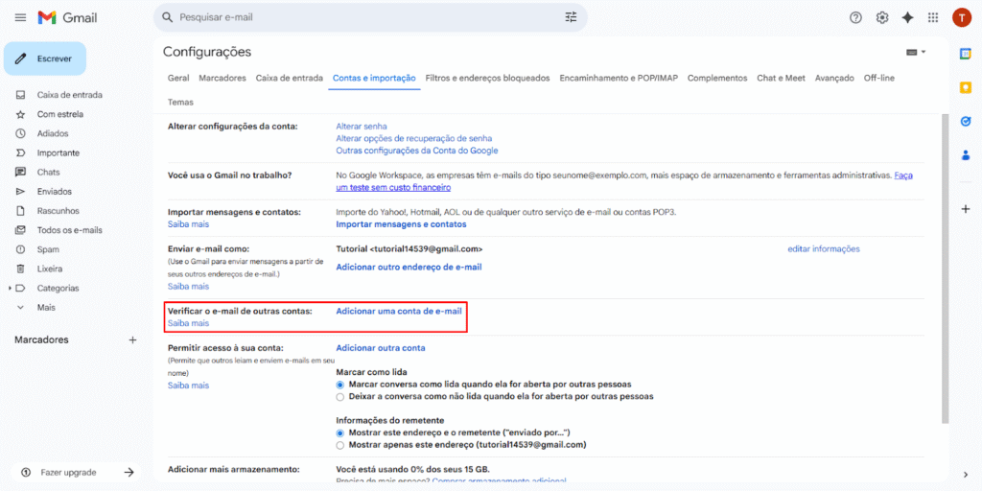Open Google Keep in side panel
982x491 pixels.
pyautogui.click(x=966, y=87)
